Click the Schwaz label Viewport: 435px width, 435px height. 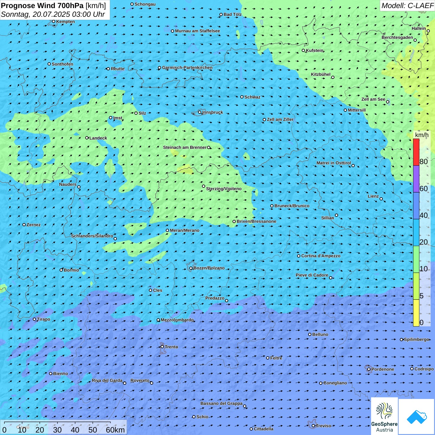252,97
